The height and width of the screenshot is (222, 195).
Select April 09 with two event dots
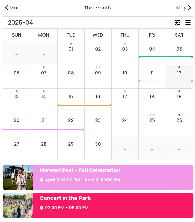point(98,77)
